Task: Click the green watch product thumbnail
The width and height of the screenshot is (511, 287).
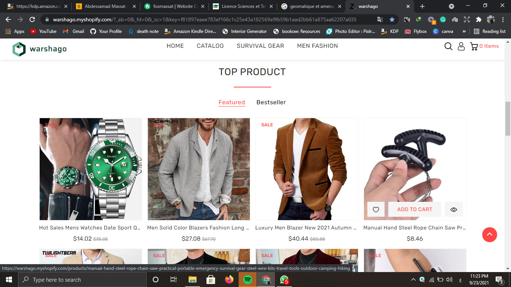Action: (x=91, y=169)
